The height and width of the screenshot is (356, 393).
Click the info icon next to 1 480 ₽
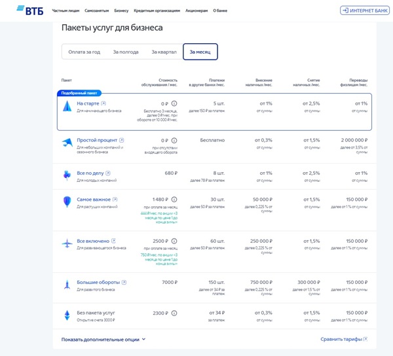click(174, 200)
